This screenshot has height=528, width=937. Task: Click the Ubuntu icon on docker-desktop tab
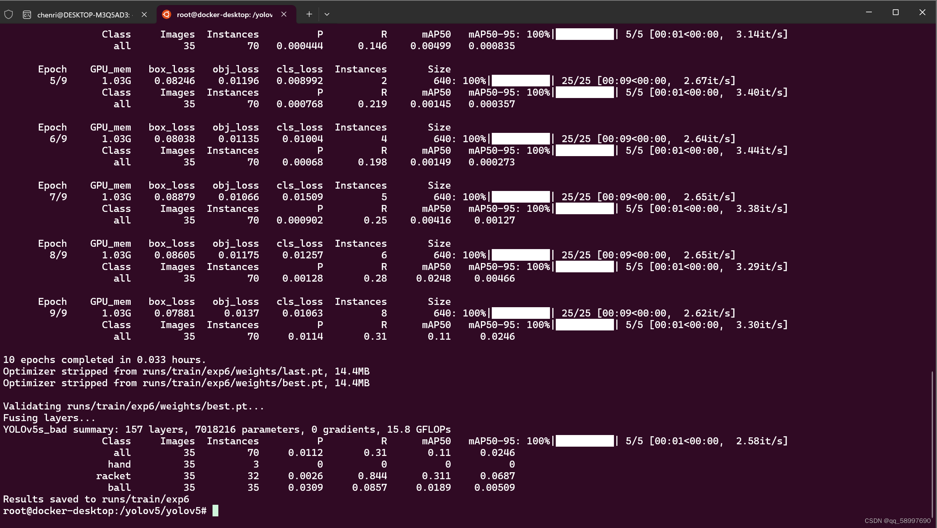pos(166,14)
